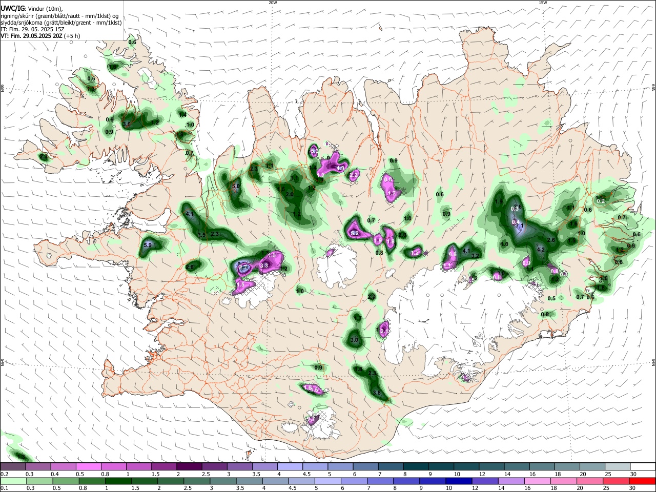Click the '15W' longitude label
656x492 pixels.
tap(543, 3)
